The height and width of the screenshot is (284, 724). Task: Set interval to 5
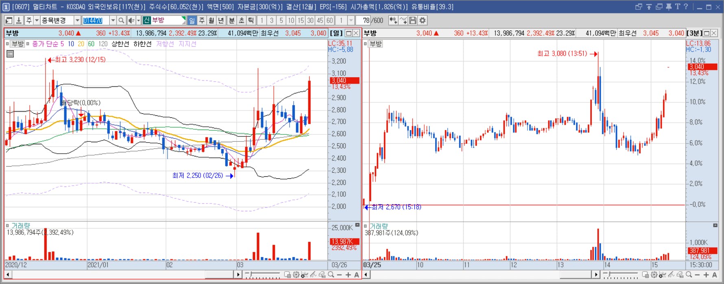281,20
